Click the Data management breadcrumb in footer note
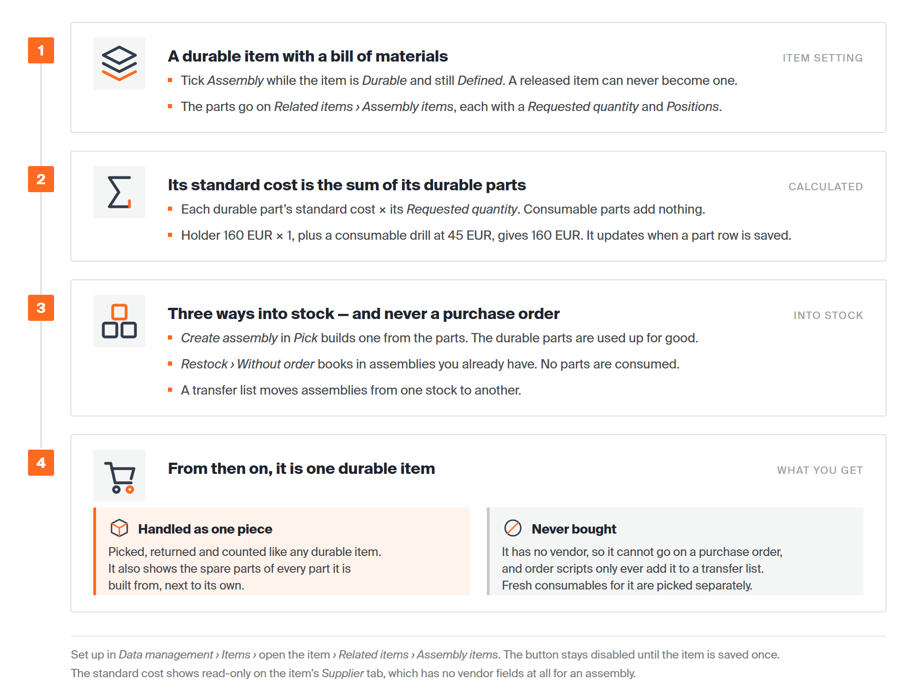914x694 pixels. click(x=166, y=655)
